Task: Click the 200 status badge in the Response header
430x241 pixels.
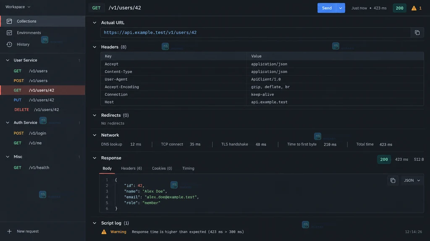Action: click(x=384, y=159)
